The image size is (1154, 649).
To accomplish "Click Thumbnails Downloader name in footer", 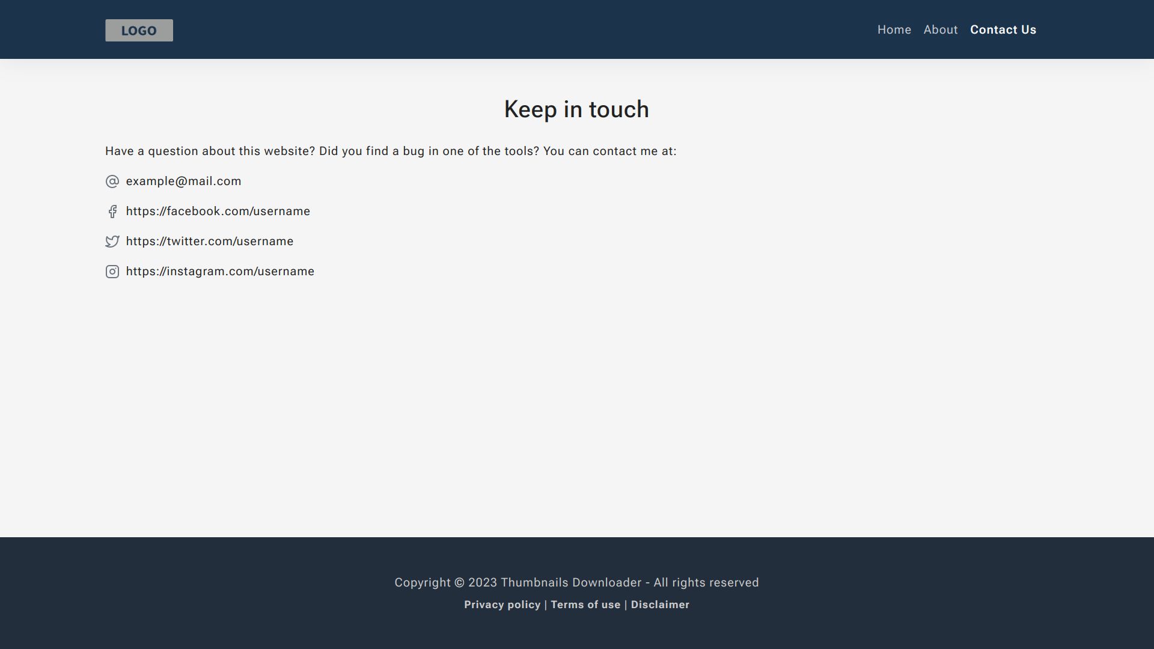I will pos(571,583).
